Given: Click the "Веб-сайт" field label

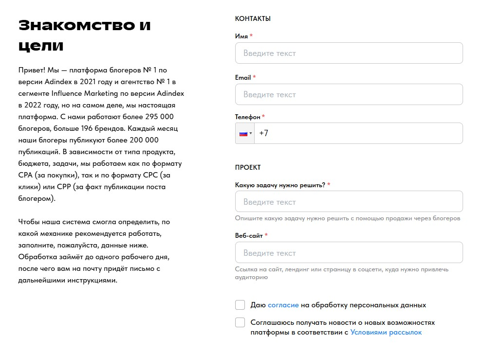Looking at the screenshot, I should tap(249, 235).
